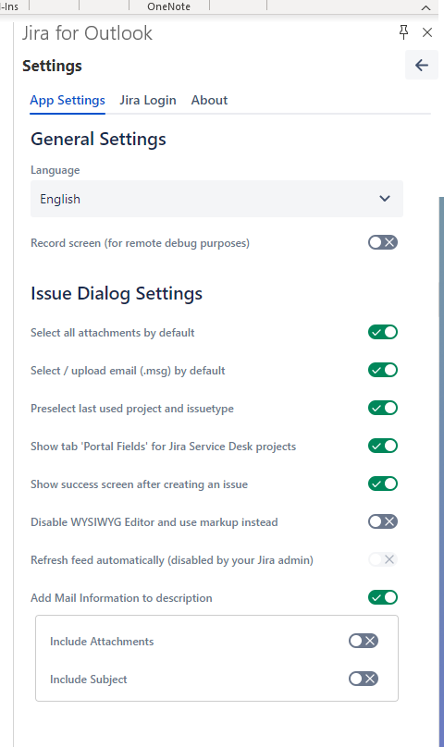
Task: Enable Disable WYSIWYG Editor toggle
Action: [382, 521]
